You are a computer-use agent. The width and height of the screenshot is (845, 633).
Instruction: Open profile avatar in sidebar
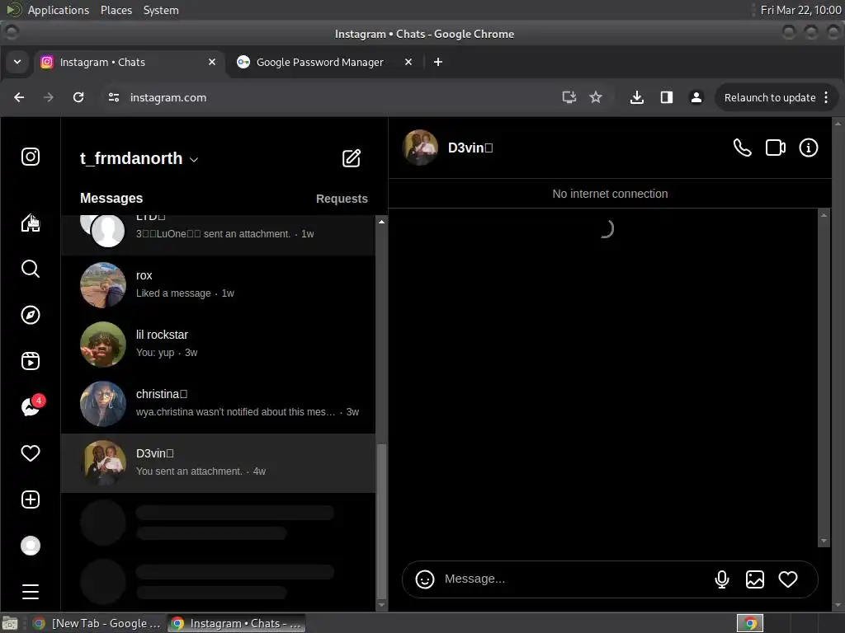pos(31,546)
